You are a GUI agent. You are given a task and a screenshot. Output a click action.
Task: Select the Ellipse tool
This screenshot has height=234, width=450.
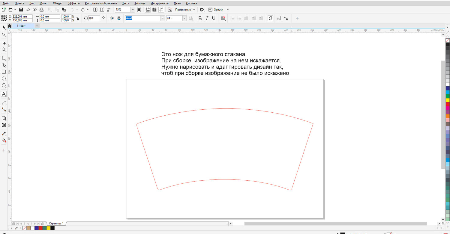point(4,79)
